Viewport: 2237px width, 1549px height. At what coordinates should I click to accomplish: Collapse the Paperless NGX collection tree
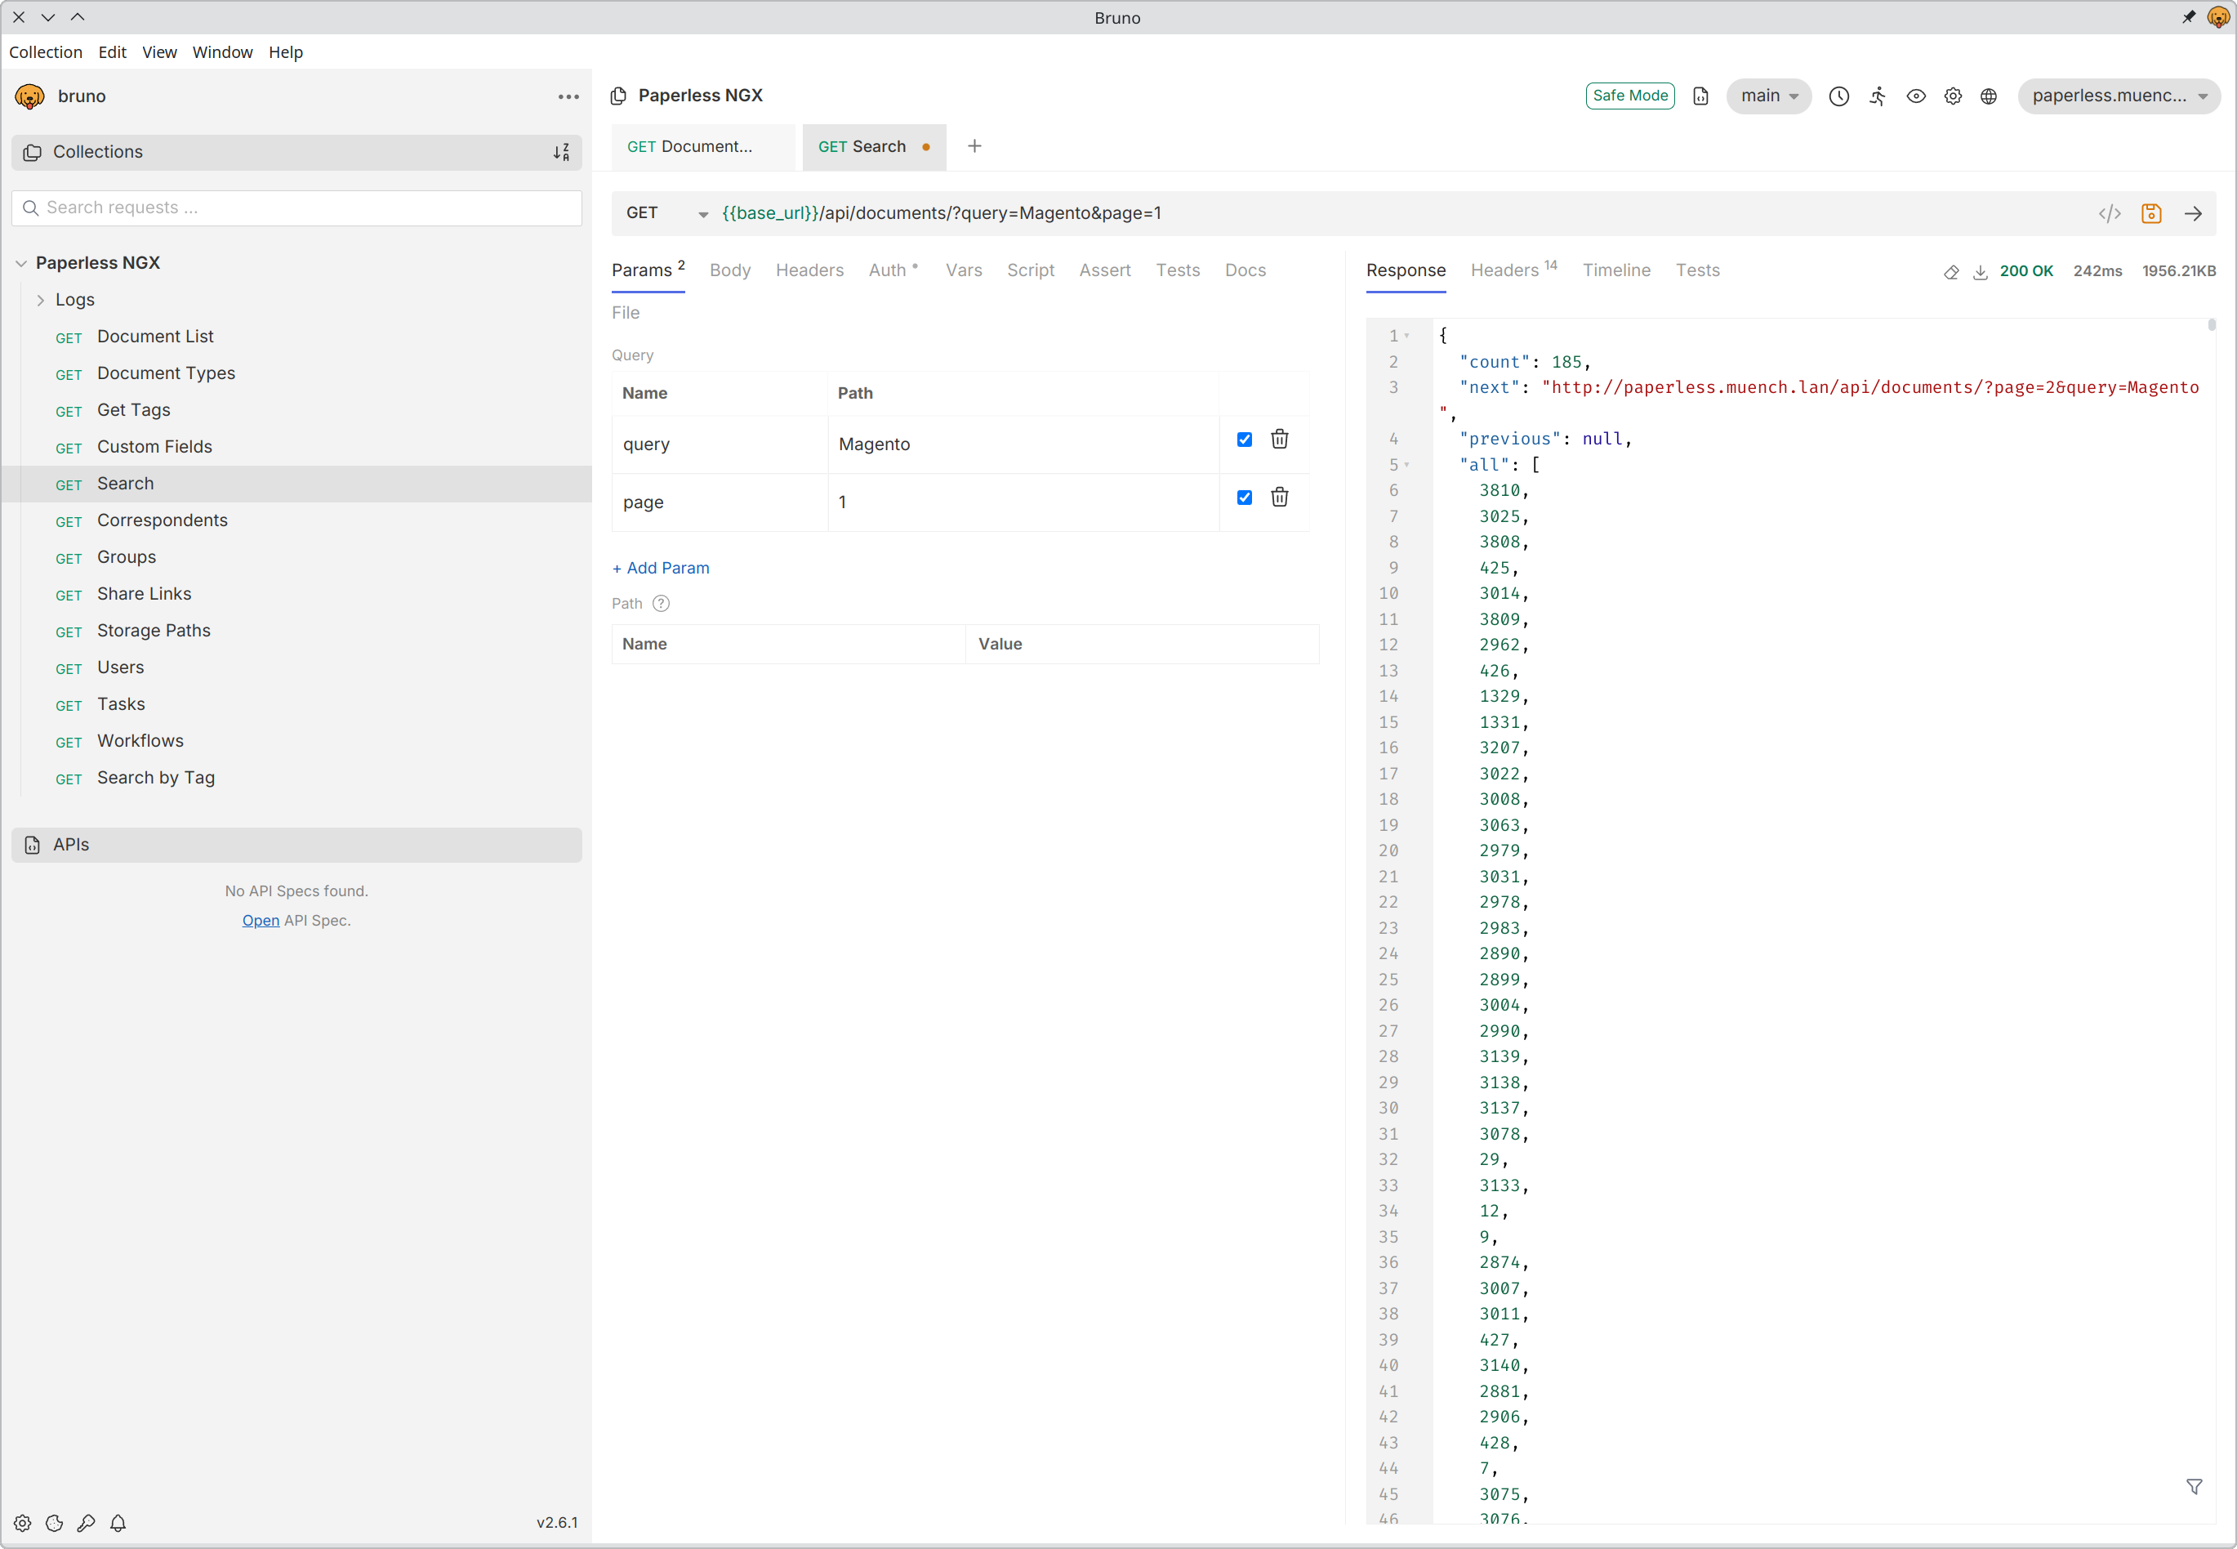(20, 263)
